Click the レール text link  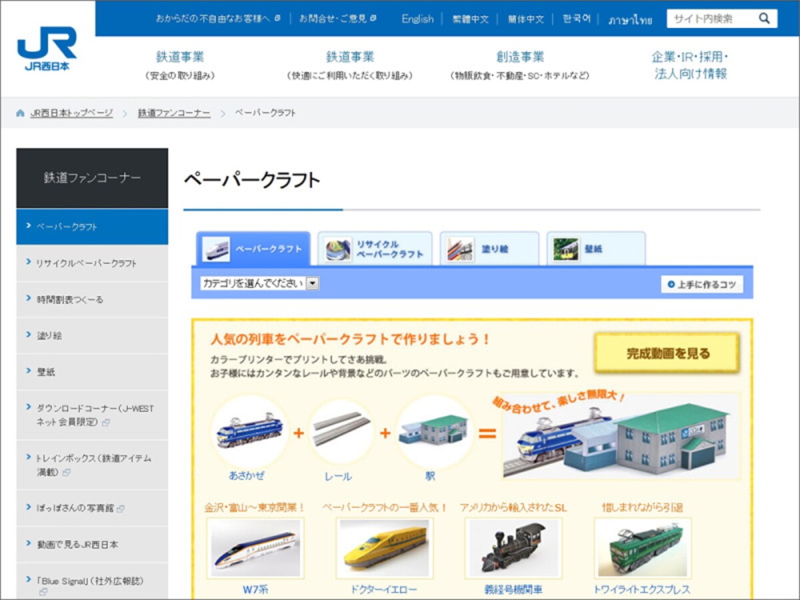[338, 477]
